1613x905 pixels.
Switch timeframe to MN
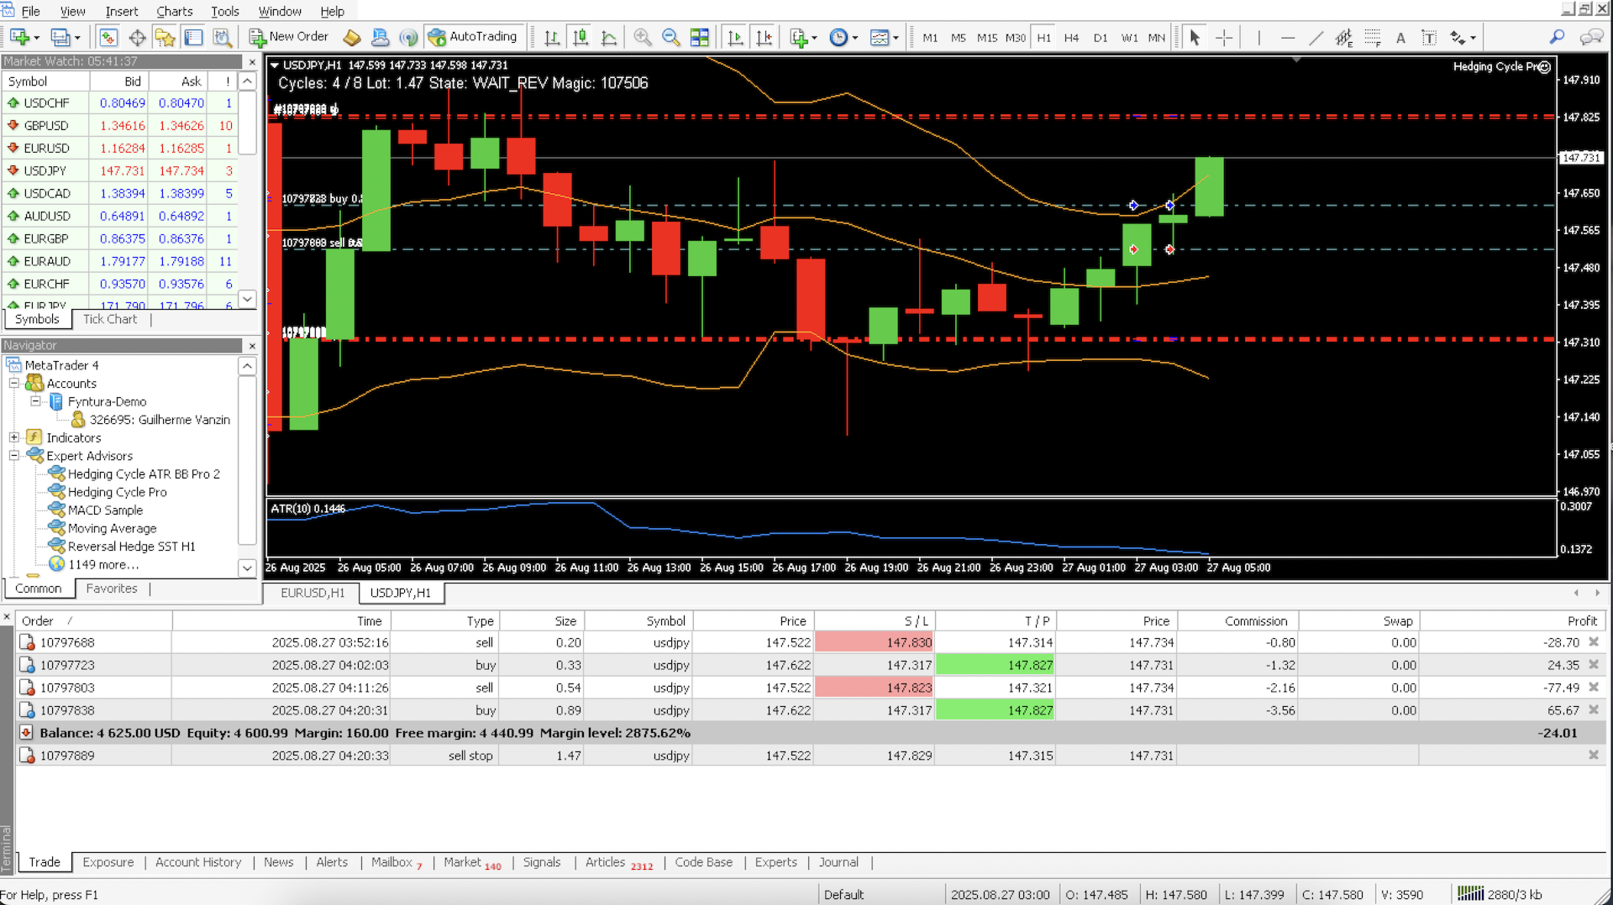[x=1157, y=38]
